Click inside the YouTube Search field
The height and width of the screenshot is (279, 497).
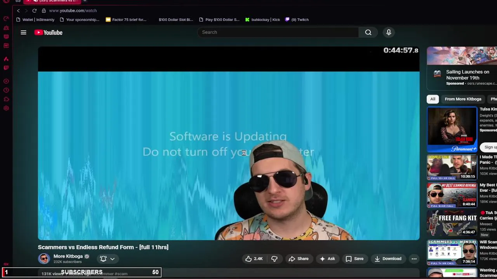(278, 33)
